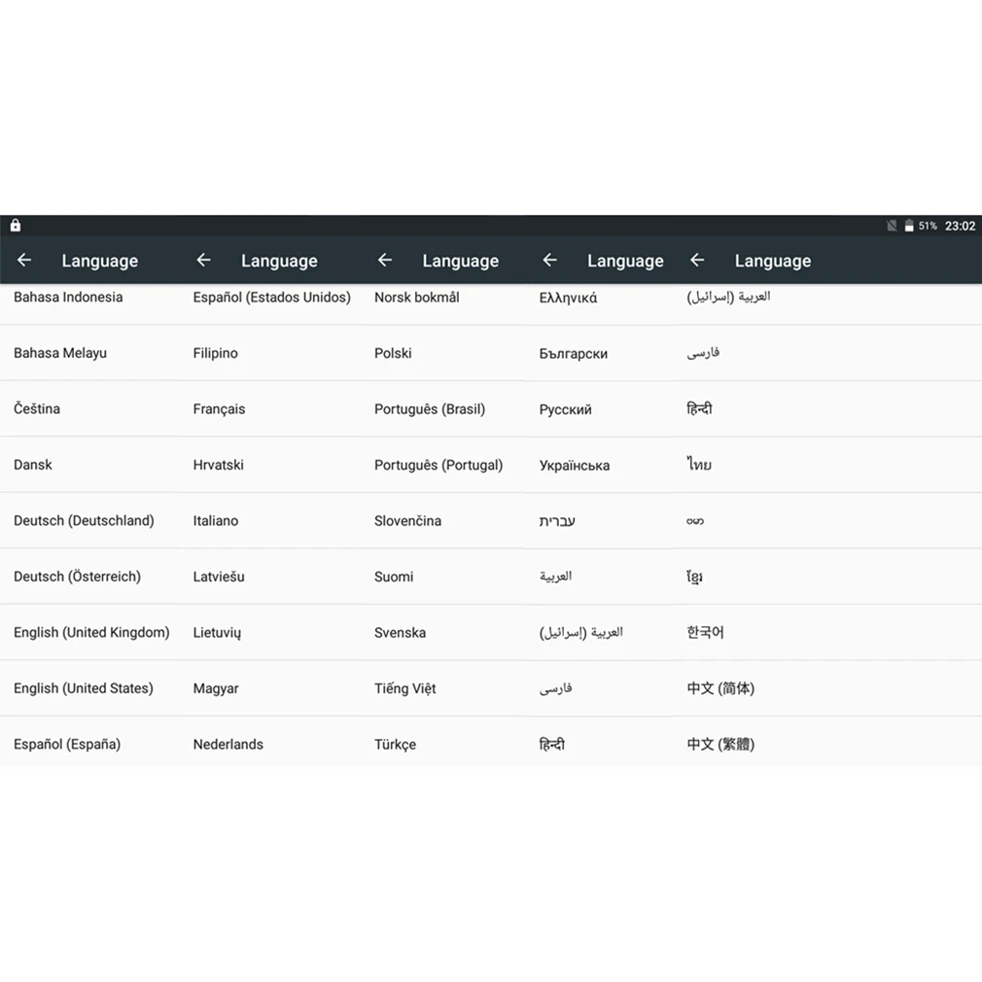Choose Français from the list
The width and height of the screenshot is (982, 982).
pyautogui.click(x=219, y=409)
